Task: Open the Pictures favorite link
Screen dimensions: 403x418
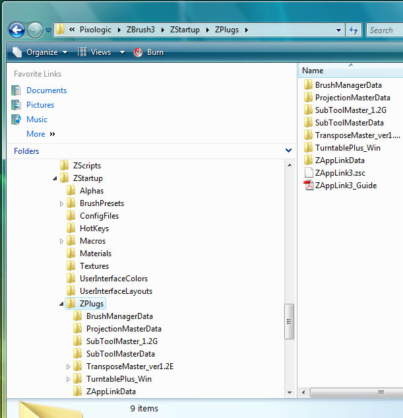Action: click(x=40, y=105)
